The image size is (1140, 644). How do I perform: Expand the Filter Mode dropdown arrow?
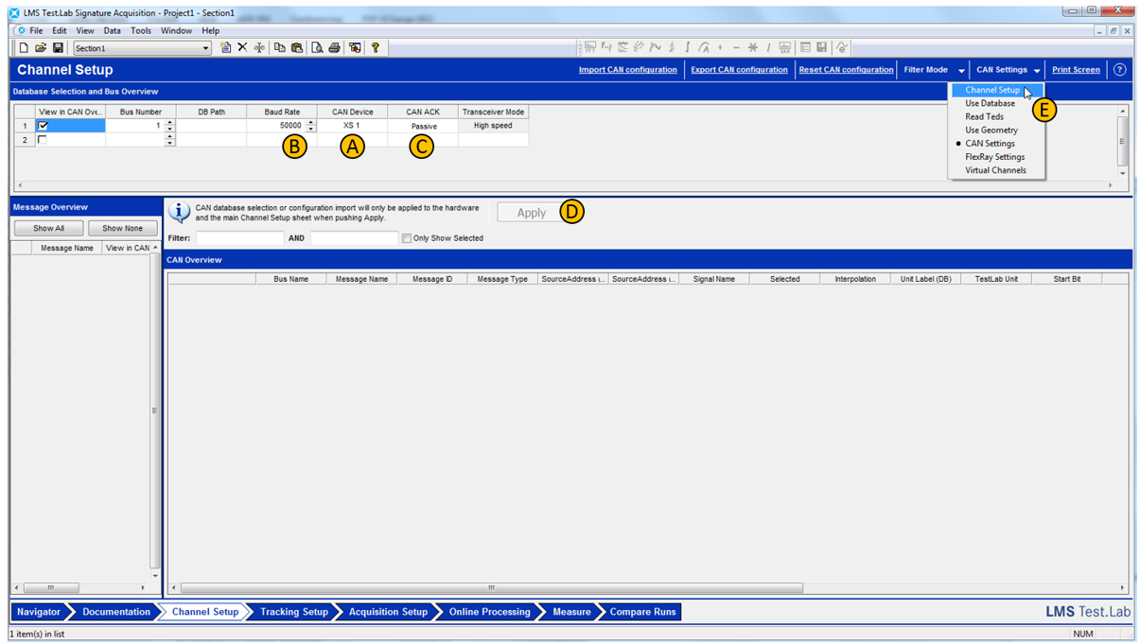click(x=961, y=71)
